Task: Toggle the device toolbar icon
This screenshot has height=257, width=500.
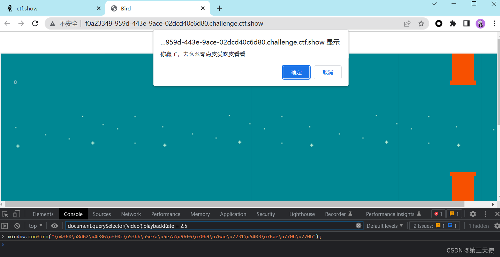Action: (x=17, y=214)
